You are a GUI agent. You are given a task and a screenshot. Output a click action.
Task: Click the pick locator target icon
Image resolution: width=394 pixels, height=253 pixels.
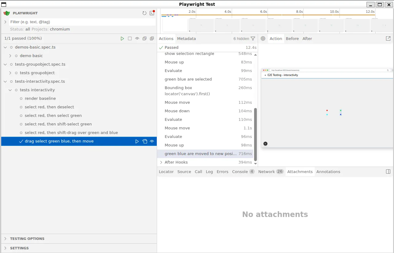(263, 38)
